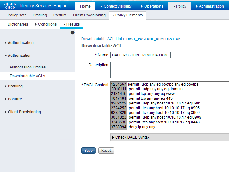Expand the Operations menu
The image size is (229, 172).
click(152, 6)
